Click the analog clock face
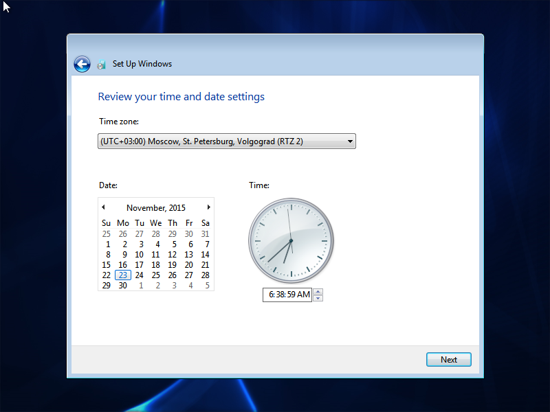Viewport: 550px width, 412px height. [291, 241]
